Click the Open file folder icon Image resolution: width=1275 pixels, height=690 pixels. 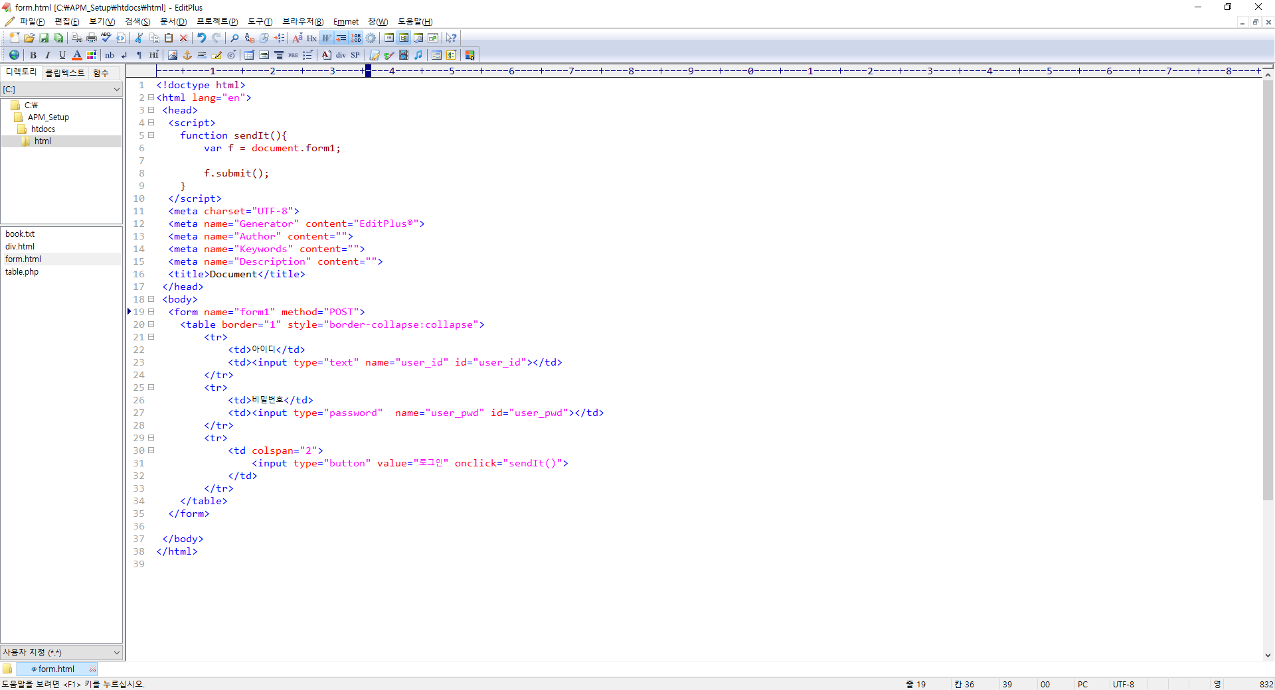(29, 38)
